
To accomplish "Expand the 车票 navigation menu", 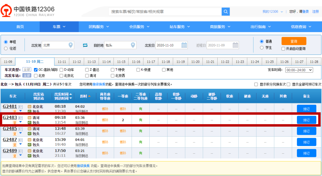I will pyautogui.click(x=59, y=27).
